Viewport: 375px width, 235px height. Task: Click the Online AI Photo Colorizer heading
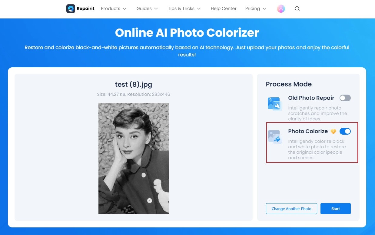(187, 33)
